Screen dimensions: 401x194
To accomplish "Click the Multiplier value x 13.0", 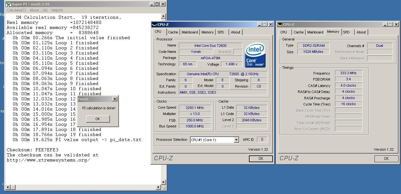I will [x=195, y=114].
